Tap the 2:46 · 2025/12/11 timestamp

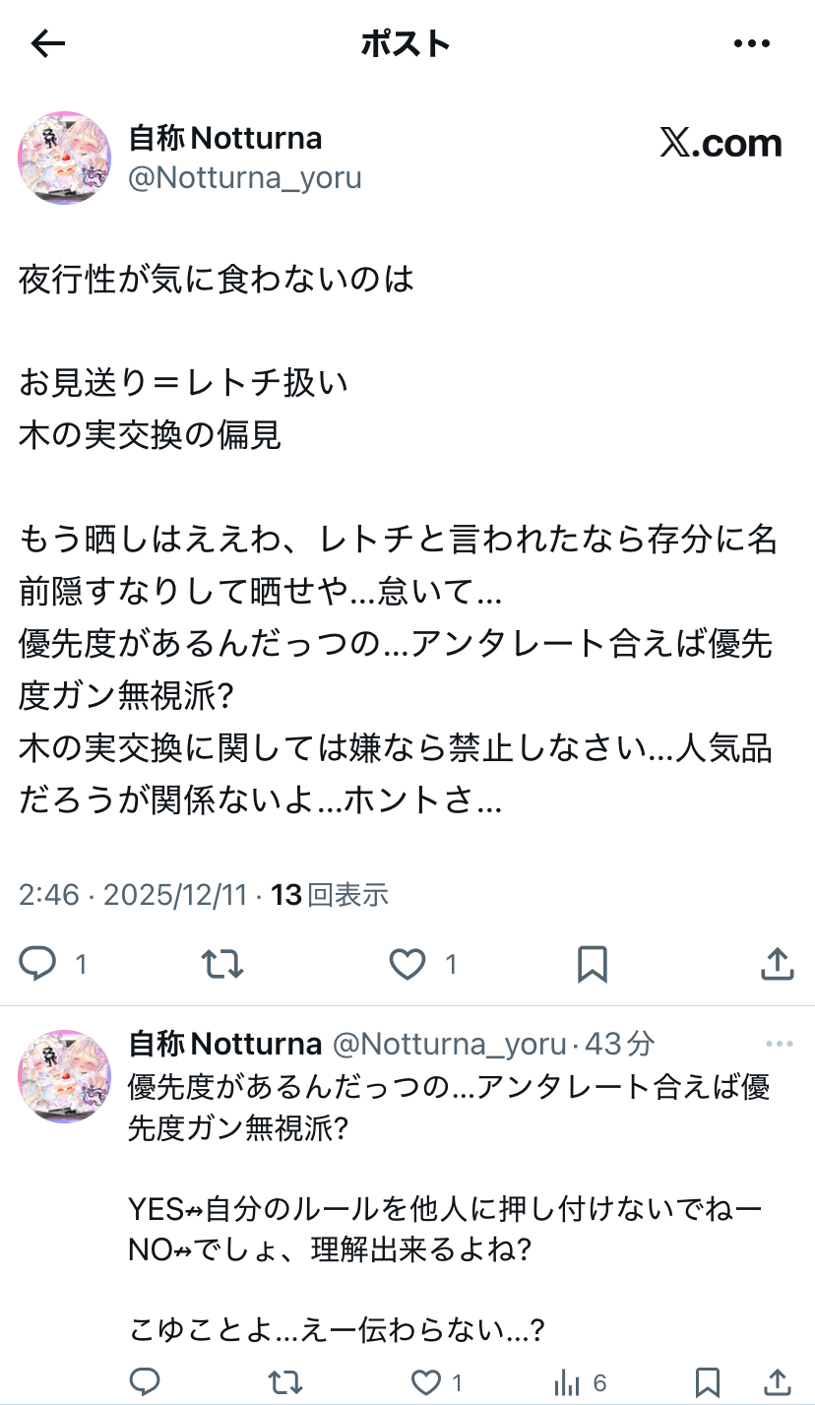pyautogui.click(x=133, y=894)
